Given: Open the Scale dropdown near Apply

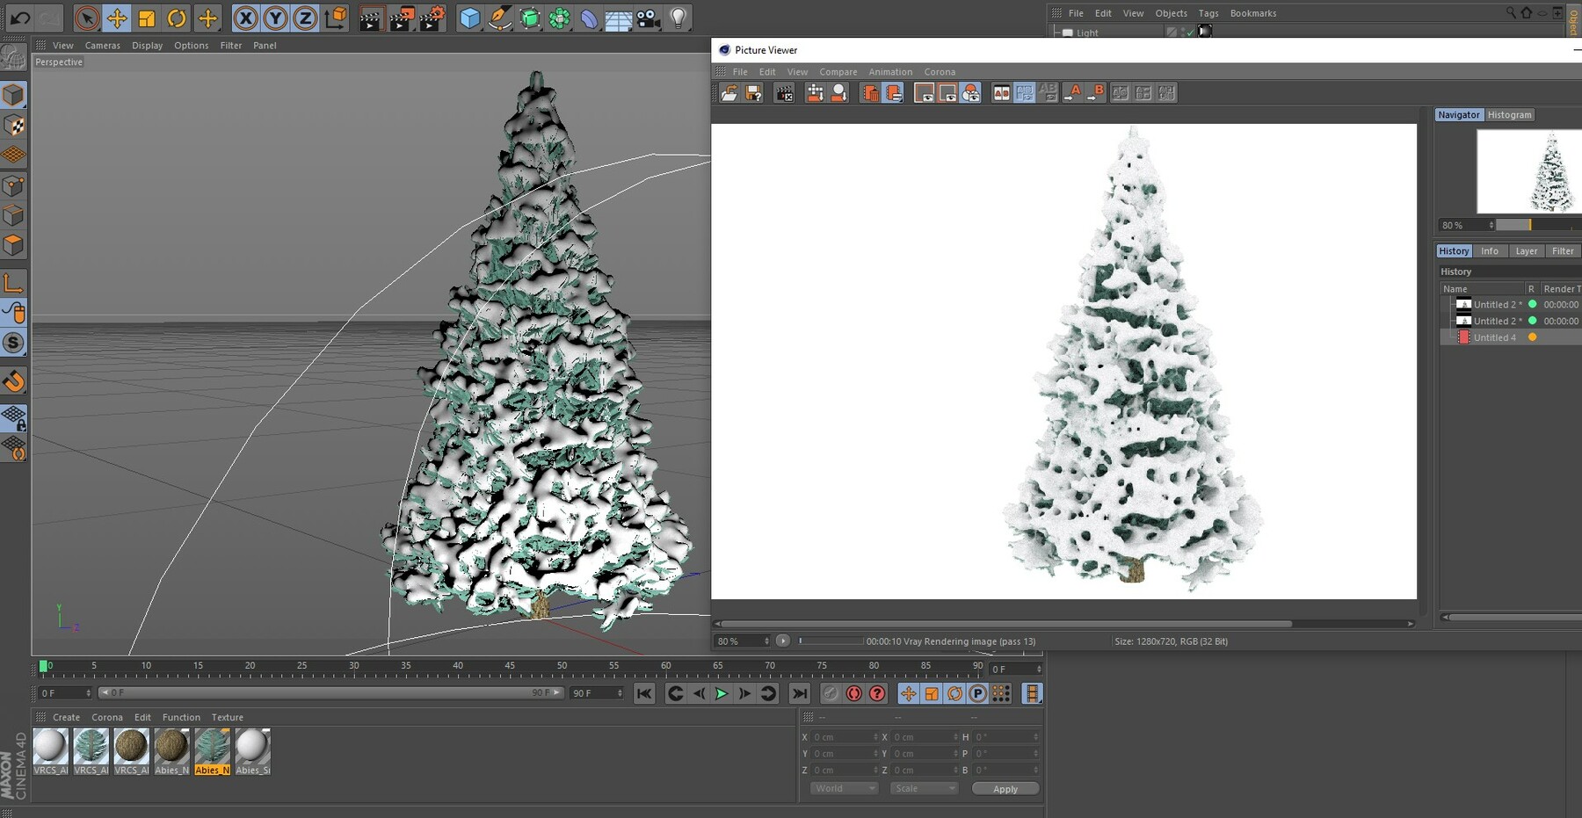Looking at the screenshot, I should point(923,788).
